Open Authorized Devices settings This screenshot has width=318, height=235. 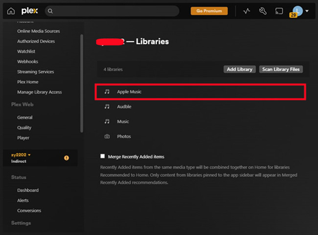36,41
